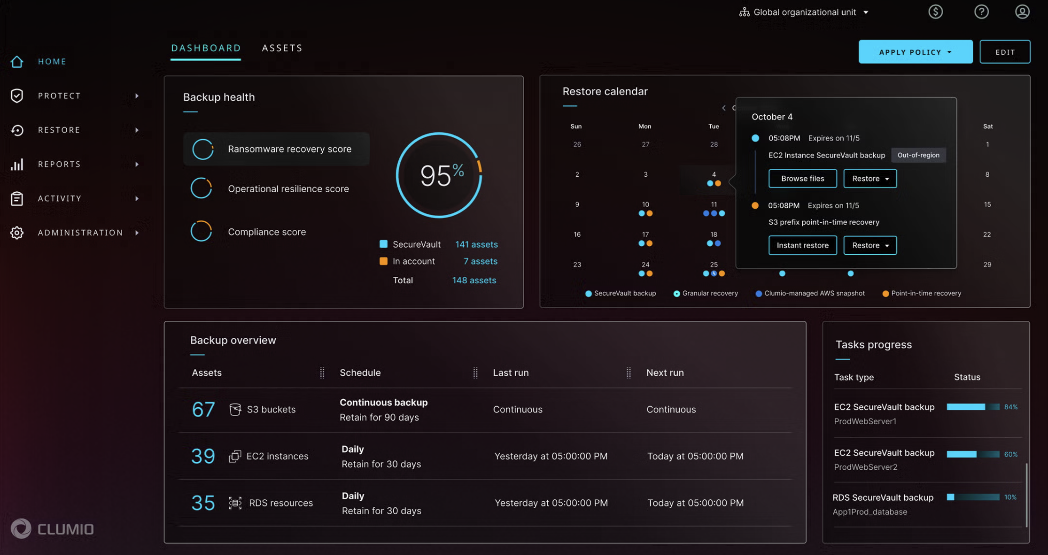1048x555 pixels.
Task: Click the ProdWebServer1 84% progress bar
Action: click(972, 407)
